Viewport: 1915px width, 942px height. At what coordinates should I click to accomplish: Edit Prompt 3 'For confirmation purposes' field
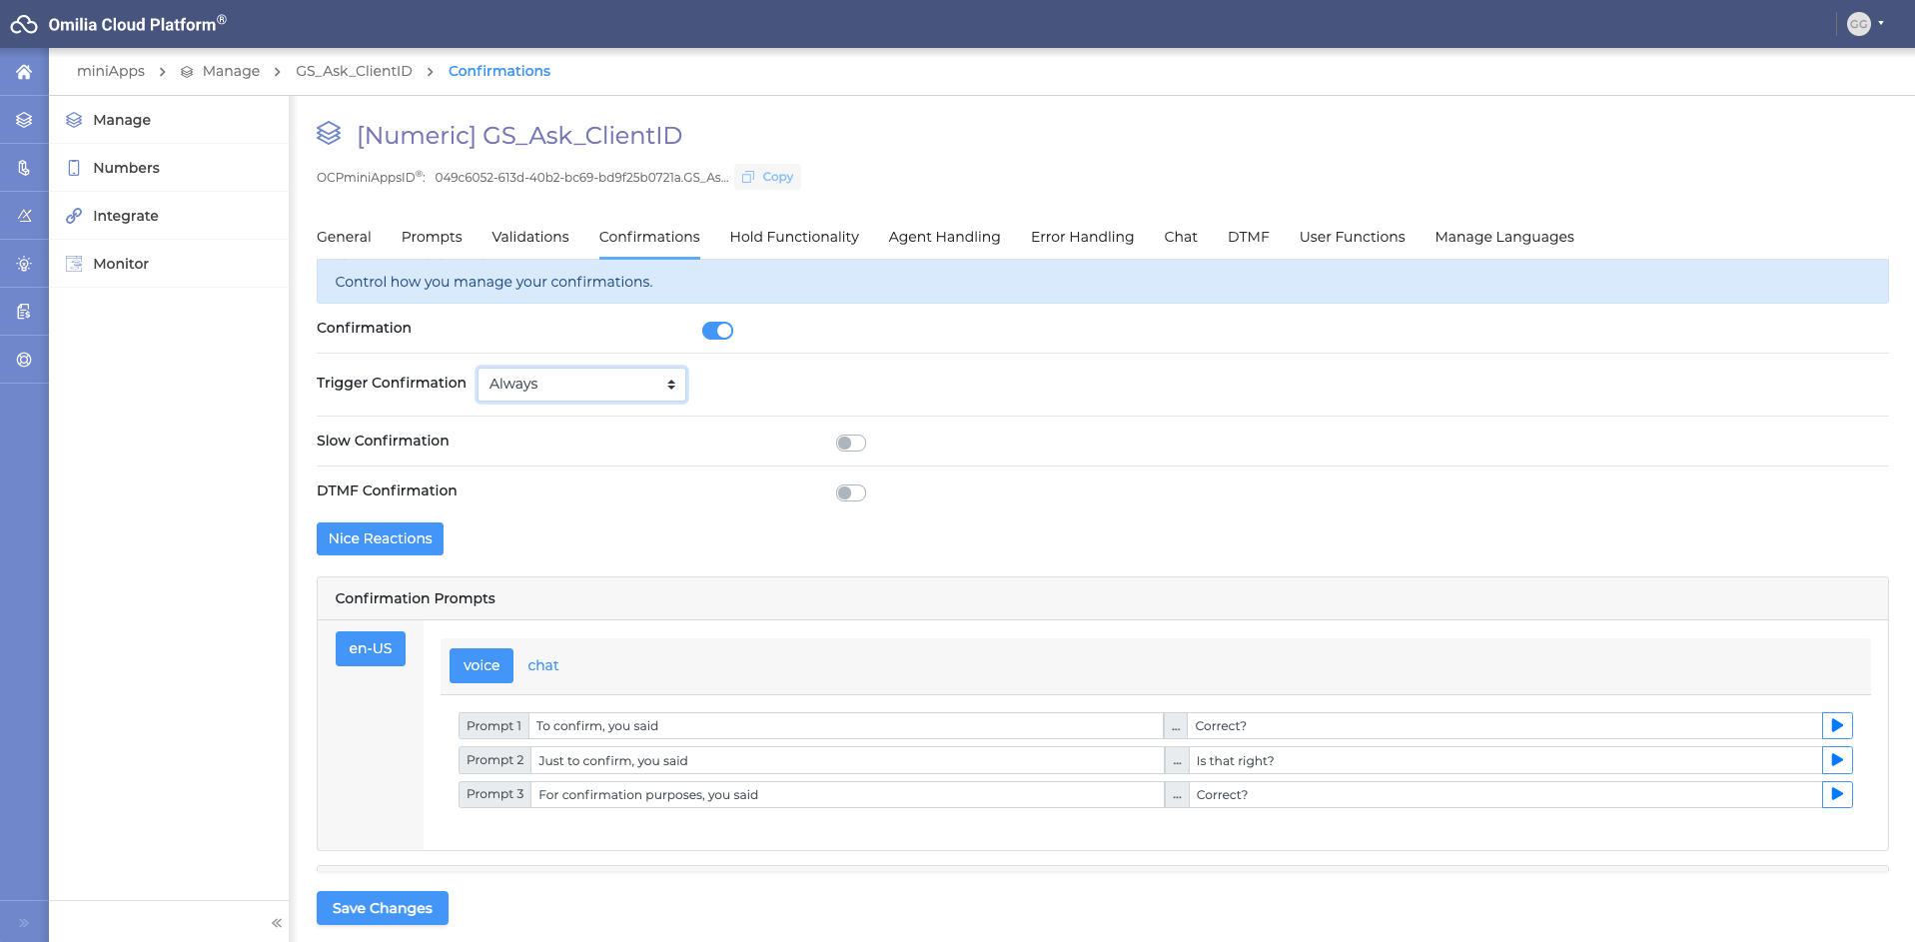click(847, 794)
